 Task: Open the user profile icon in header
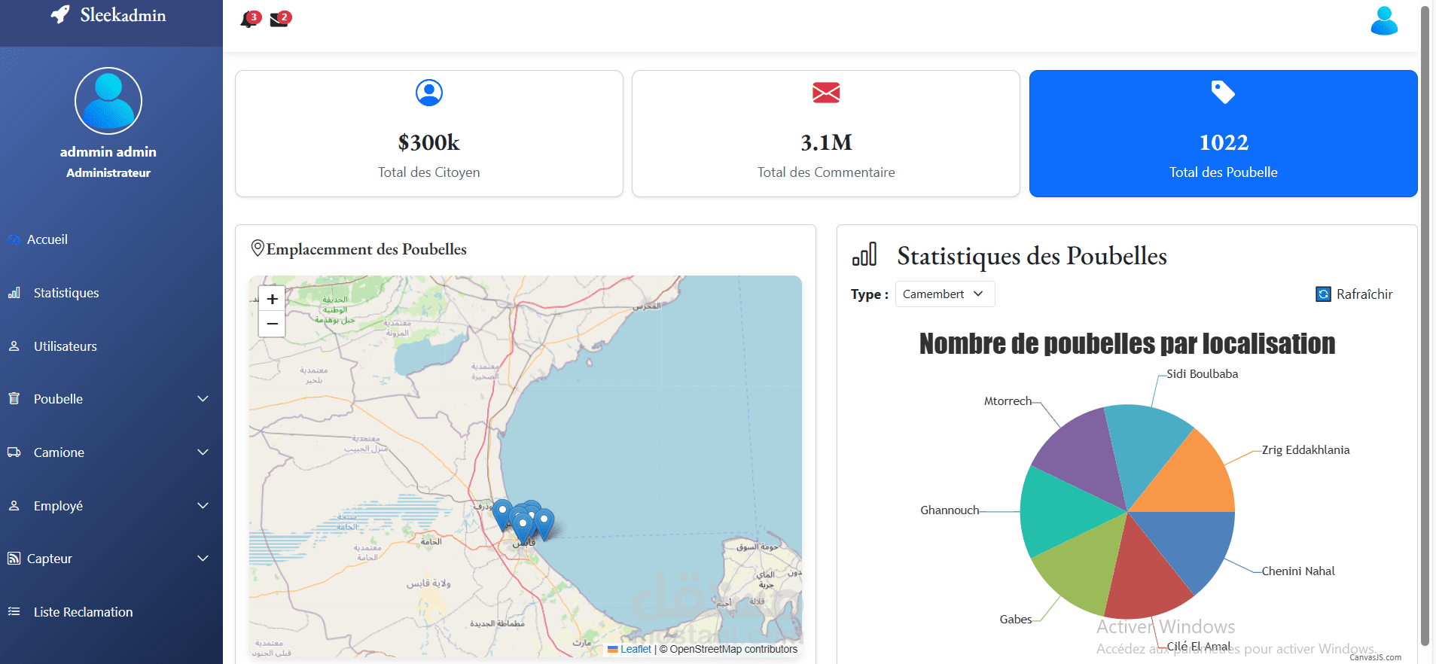tap(1384, 21)
